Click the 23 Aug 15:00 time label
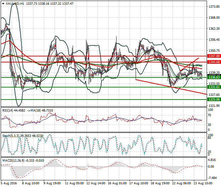 [204, 183]
